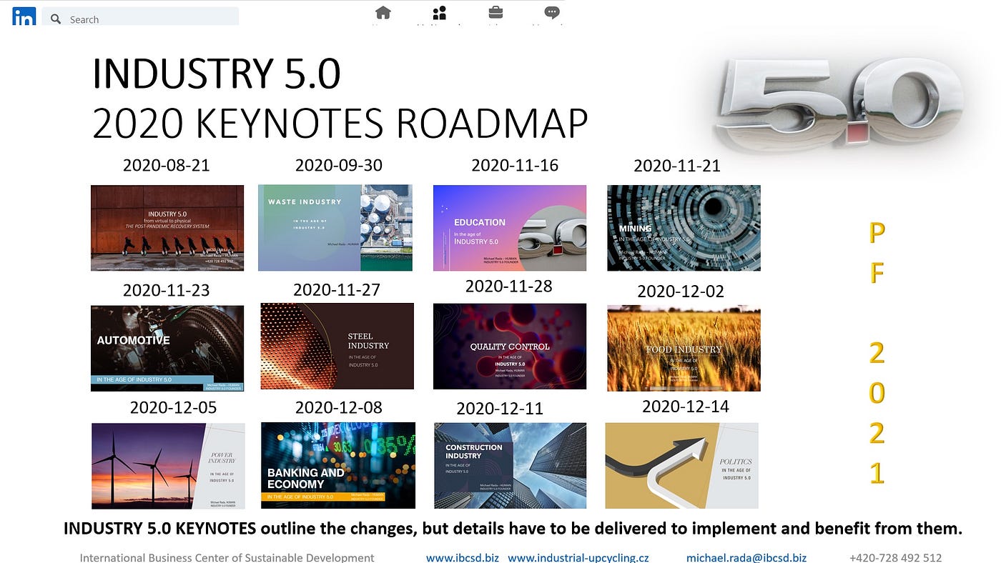Click the 2020-11-23 date label

click(167, 290)
